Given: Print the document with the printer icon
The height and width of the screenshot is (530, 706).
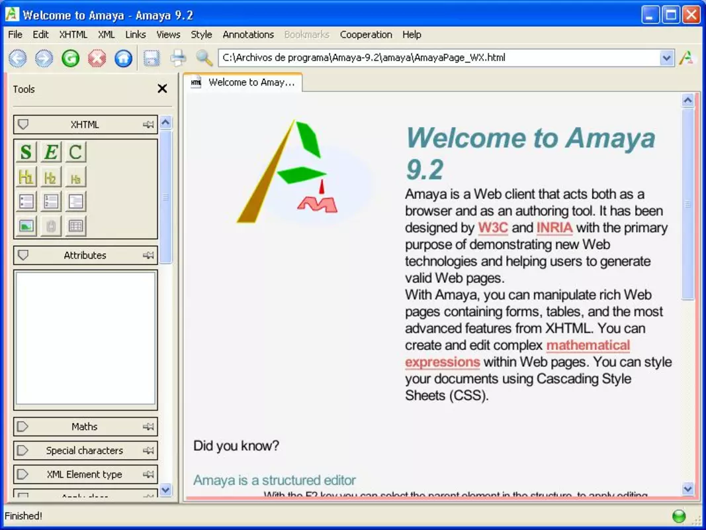Looking at the screenshot, I should 178,58.
